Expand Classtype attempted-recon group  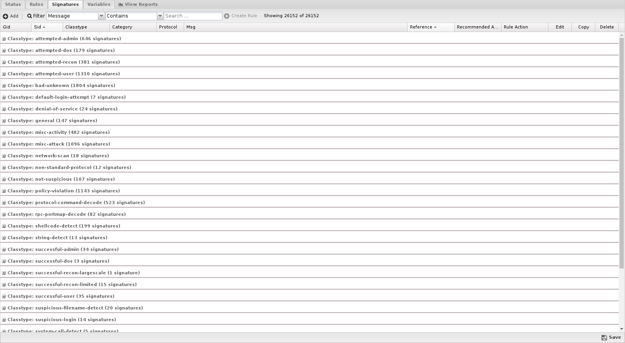tap(4, 62)
